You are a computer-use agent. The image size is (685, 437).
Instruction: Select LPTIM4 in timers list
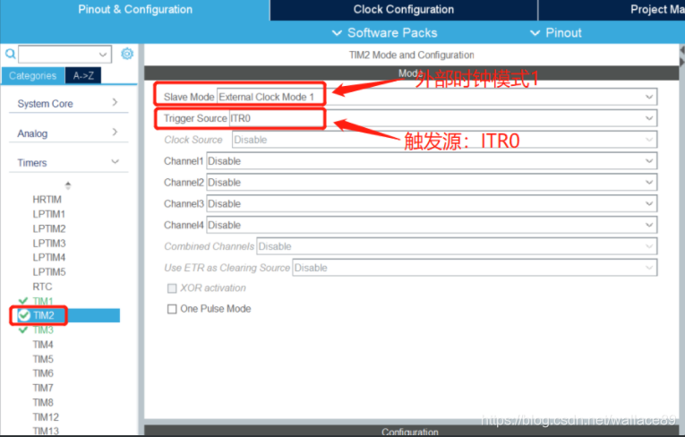click(49, 257)
